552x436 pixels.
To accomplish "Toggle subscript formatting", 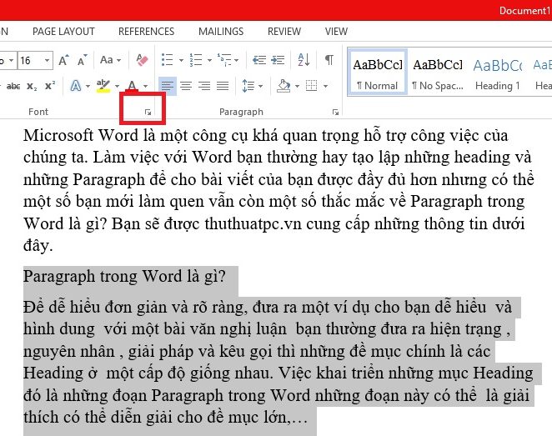I will [32, 86].
